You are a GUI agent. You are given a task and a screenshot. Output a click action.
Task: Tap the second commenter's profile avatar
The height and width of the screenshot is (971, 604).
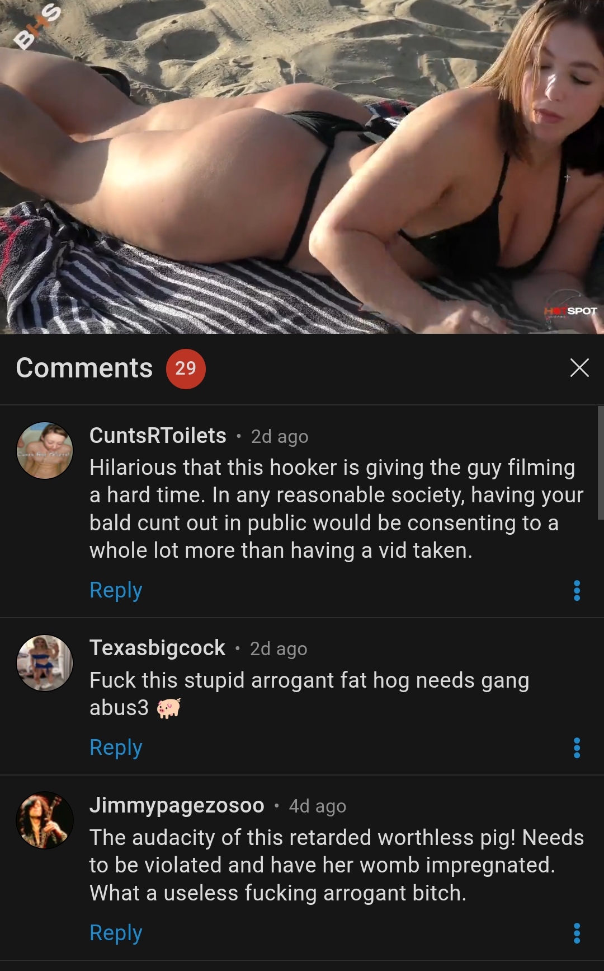[x=45, y=662]
